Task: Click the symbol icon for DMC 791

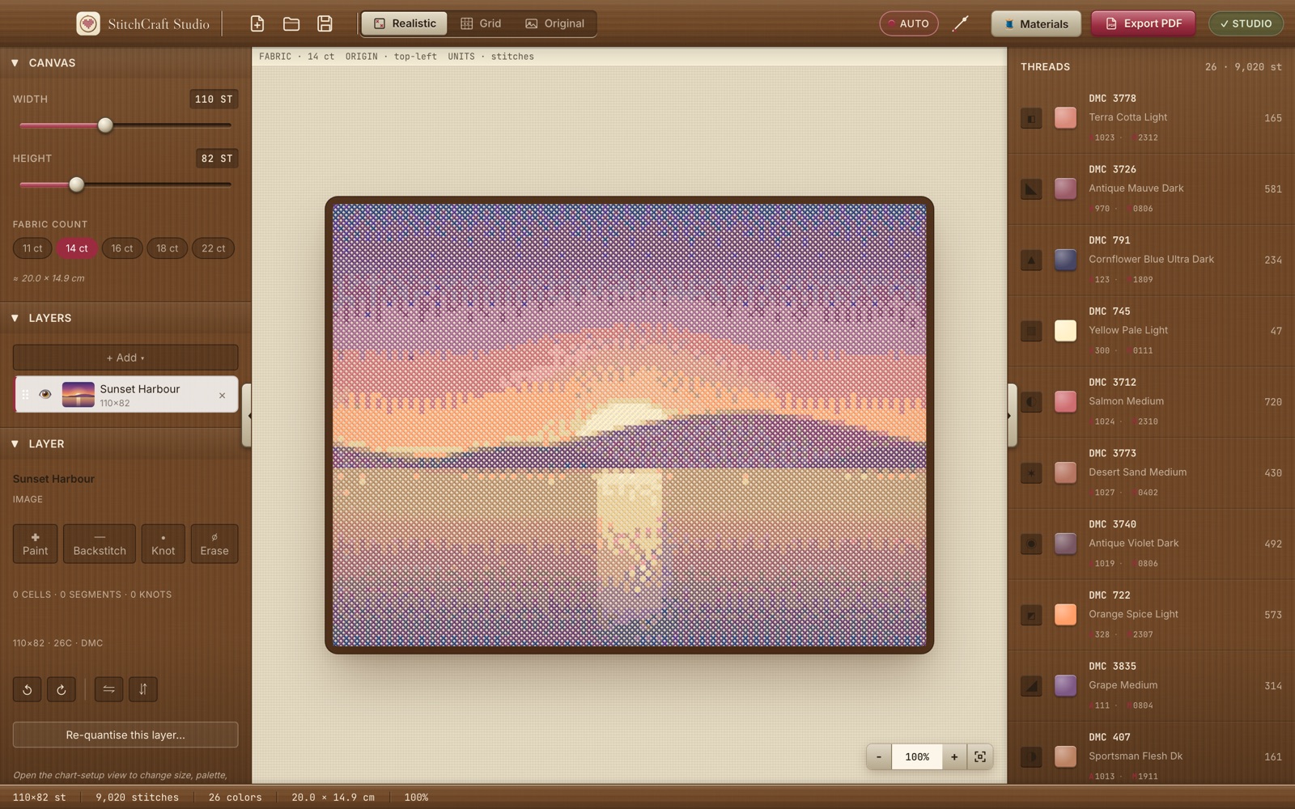Action: pos(1031,260)
